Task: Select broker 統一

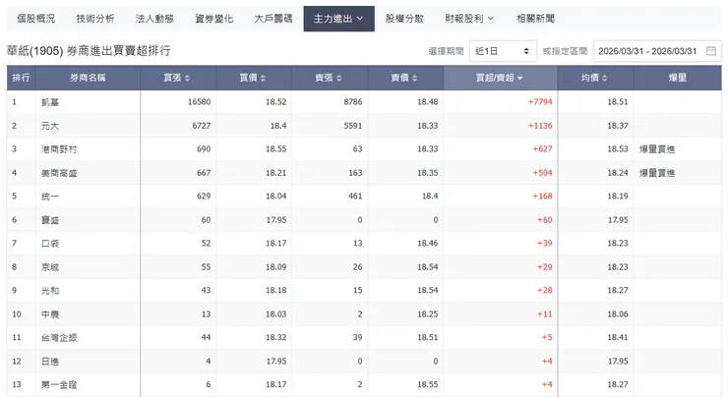Action: coord(50,197)
